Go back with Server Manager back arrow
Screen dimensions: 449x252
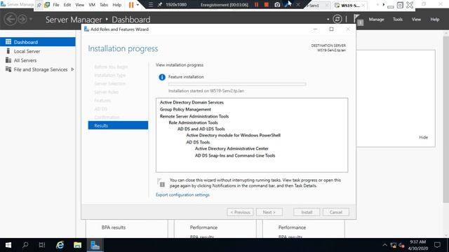pos(11,20)
